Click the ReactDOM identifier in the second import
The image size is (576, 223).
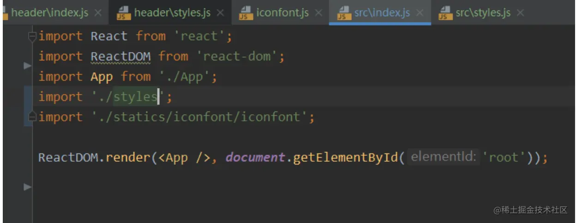tap(120, 56)
